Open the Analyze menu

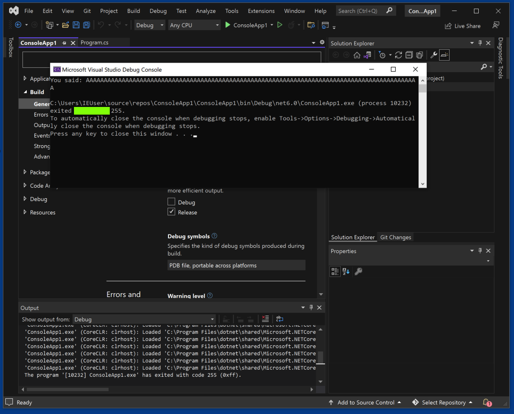pyautogui.click(x=206, y=11)
